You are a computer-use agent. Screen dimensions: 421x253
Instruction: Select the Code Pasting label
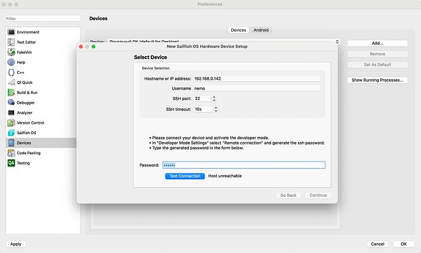click(x=29, y=153)
